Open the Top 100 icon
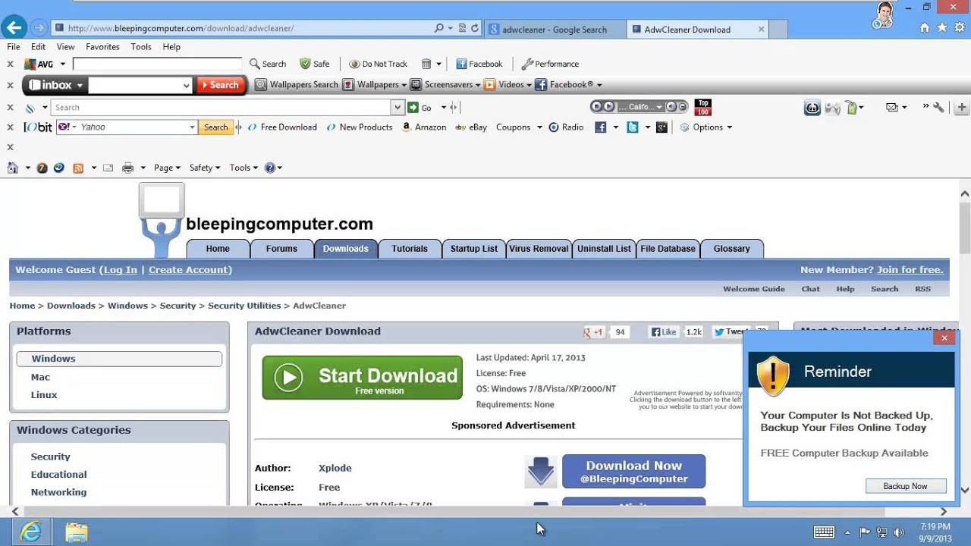 click(703, 107)
